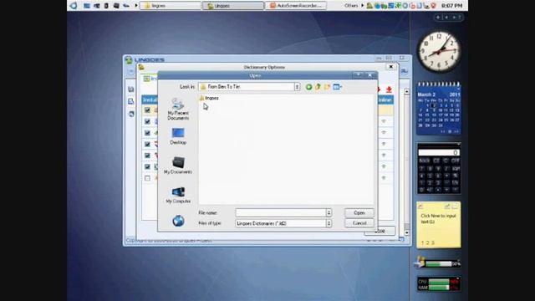Click the plus button atop the sidebar
The width and height of the screenshot is (535, 301).
[438, 17]
